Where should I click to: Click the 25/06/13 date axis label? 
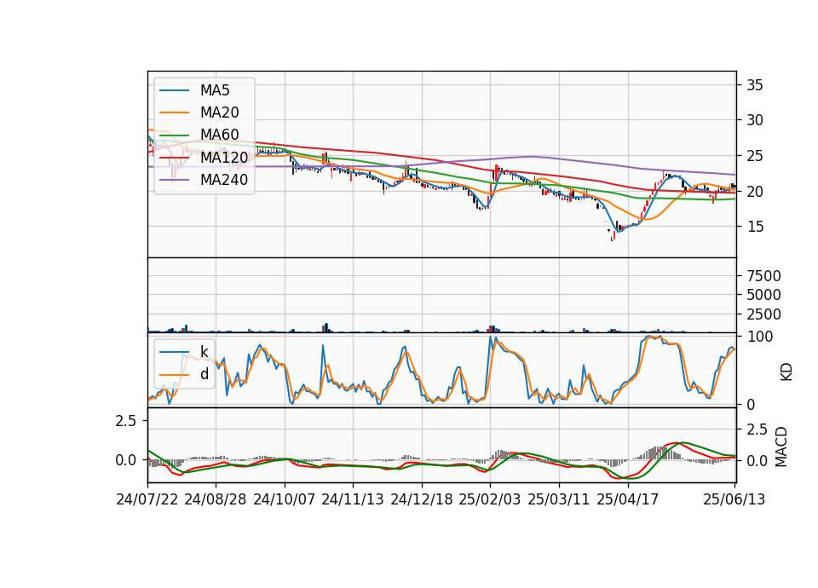tap(734, 499)
